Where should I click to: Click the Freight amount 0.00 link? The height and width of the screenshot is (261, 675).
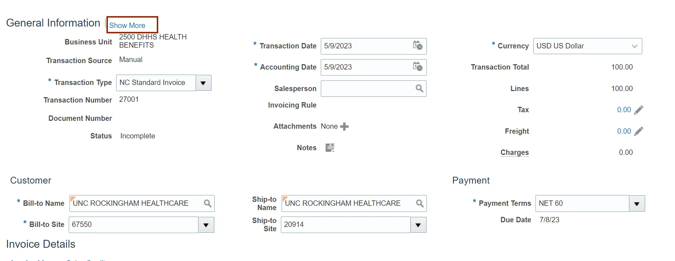pyautogui.click(x=624, y=131)
